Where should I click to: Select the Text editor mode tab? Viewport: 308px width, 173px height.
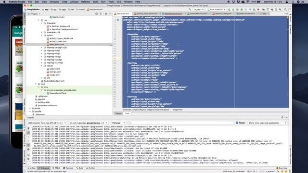coord(127,113)
